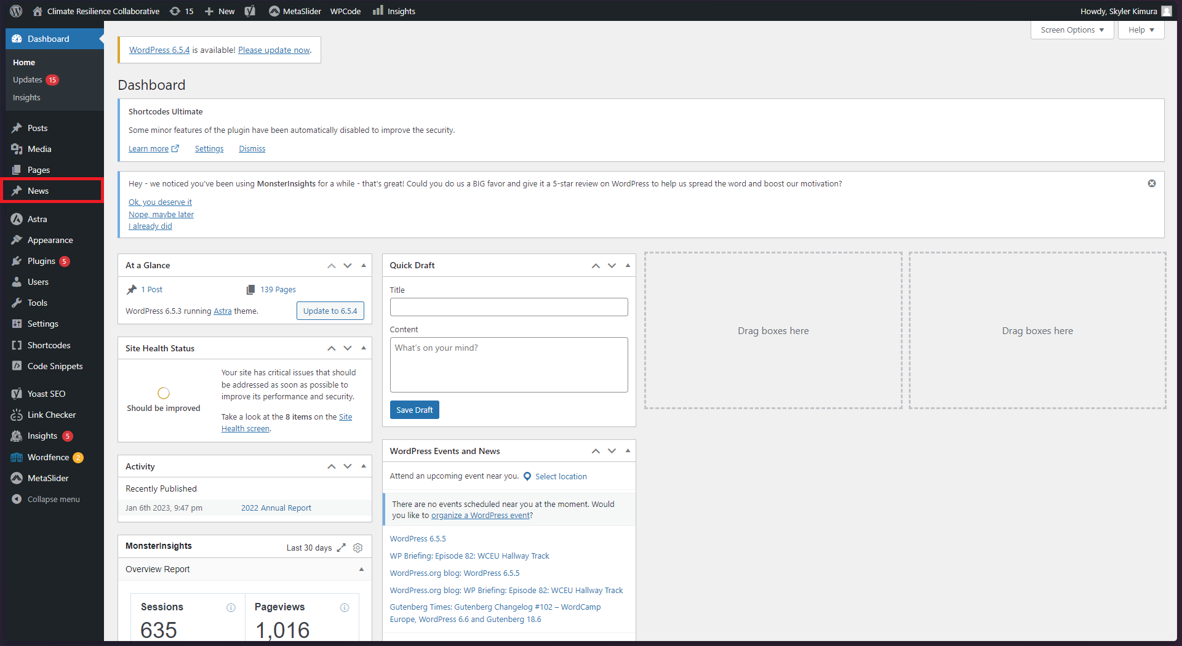Collapse the sidebar menu

(52, 499)
